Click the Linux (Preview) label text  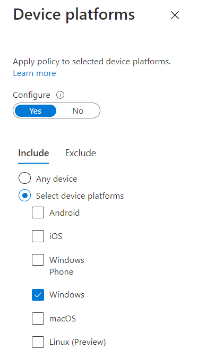tap(78, 342)
